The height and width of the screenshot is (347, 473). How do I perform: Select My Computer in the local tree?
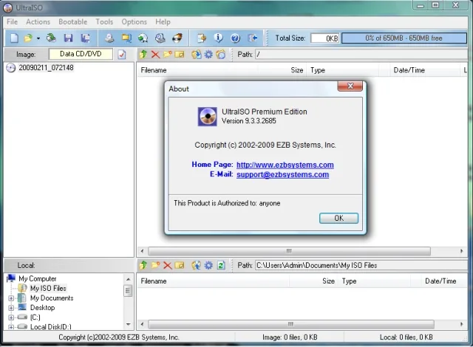[38, 278]
